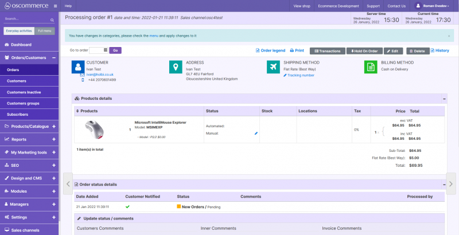The height and width of the screenshot is (235, 459).
Task: Collapse the Products details panel
Action: (444, 99)
